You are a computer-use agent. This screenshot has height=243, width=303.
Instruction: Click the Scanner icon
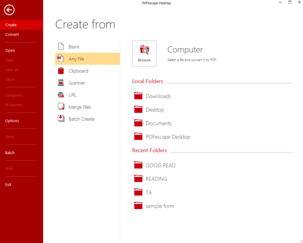pos(61,83)
